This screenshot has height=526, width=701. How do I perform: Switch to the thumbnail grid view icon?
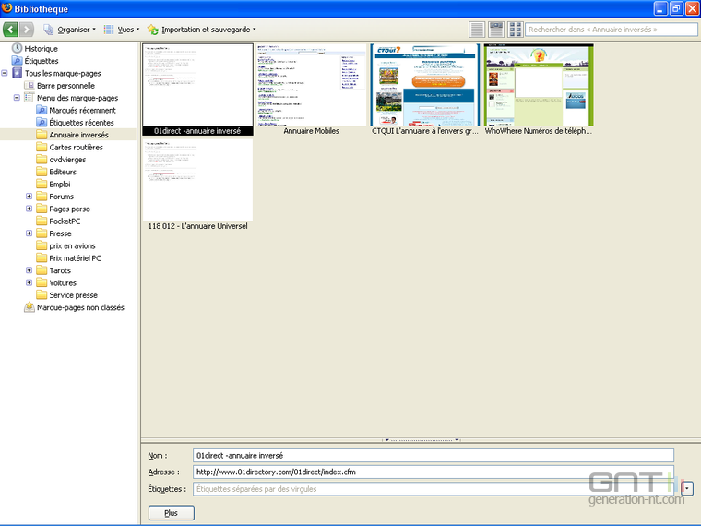515,30
